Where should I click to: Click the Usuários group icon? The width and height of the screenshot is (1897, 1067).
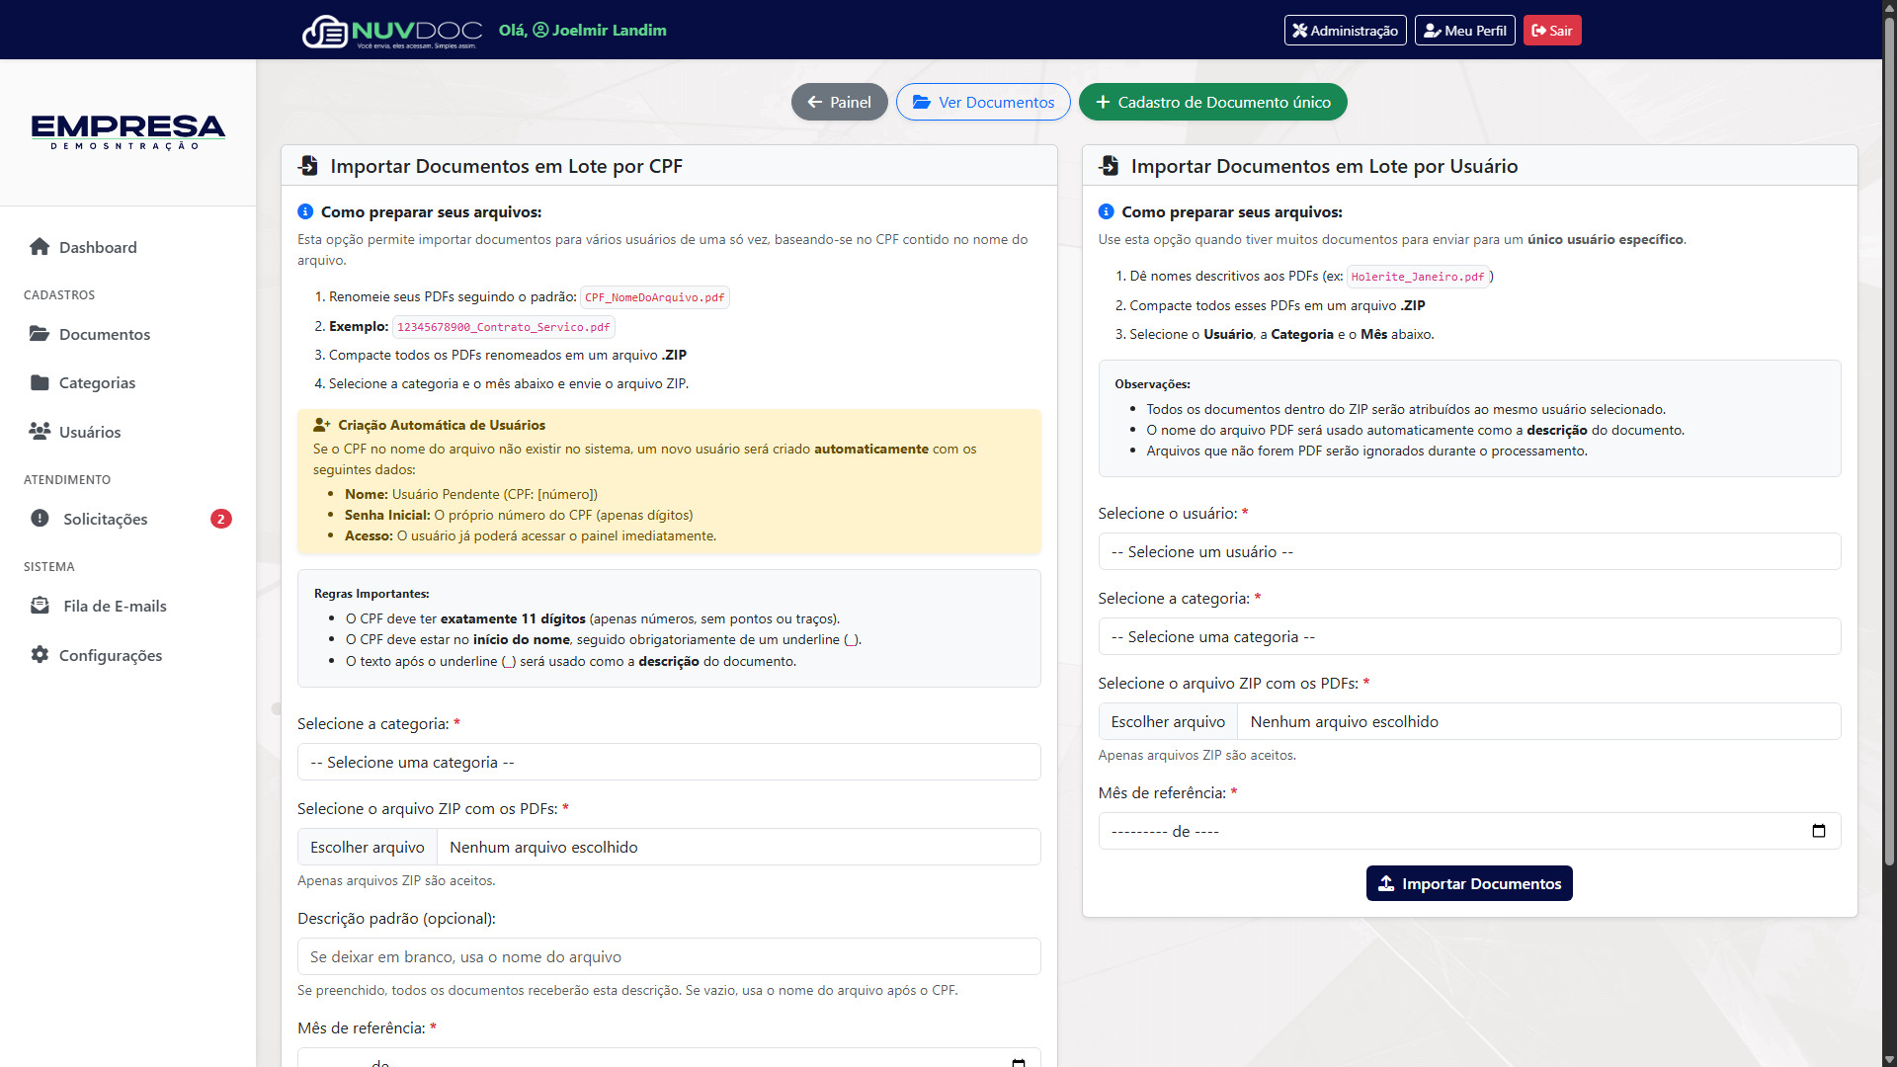pos(40,432)
